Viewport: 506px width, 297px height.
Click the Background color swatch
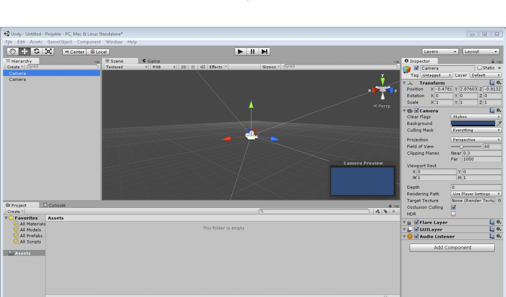tap(473, 123)
